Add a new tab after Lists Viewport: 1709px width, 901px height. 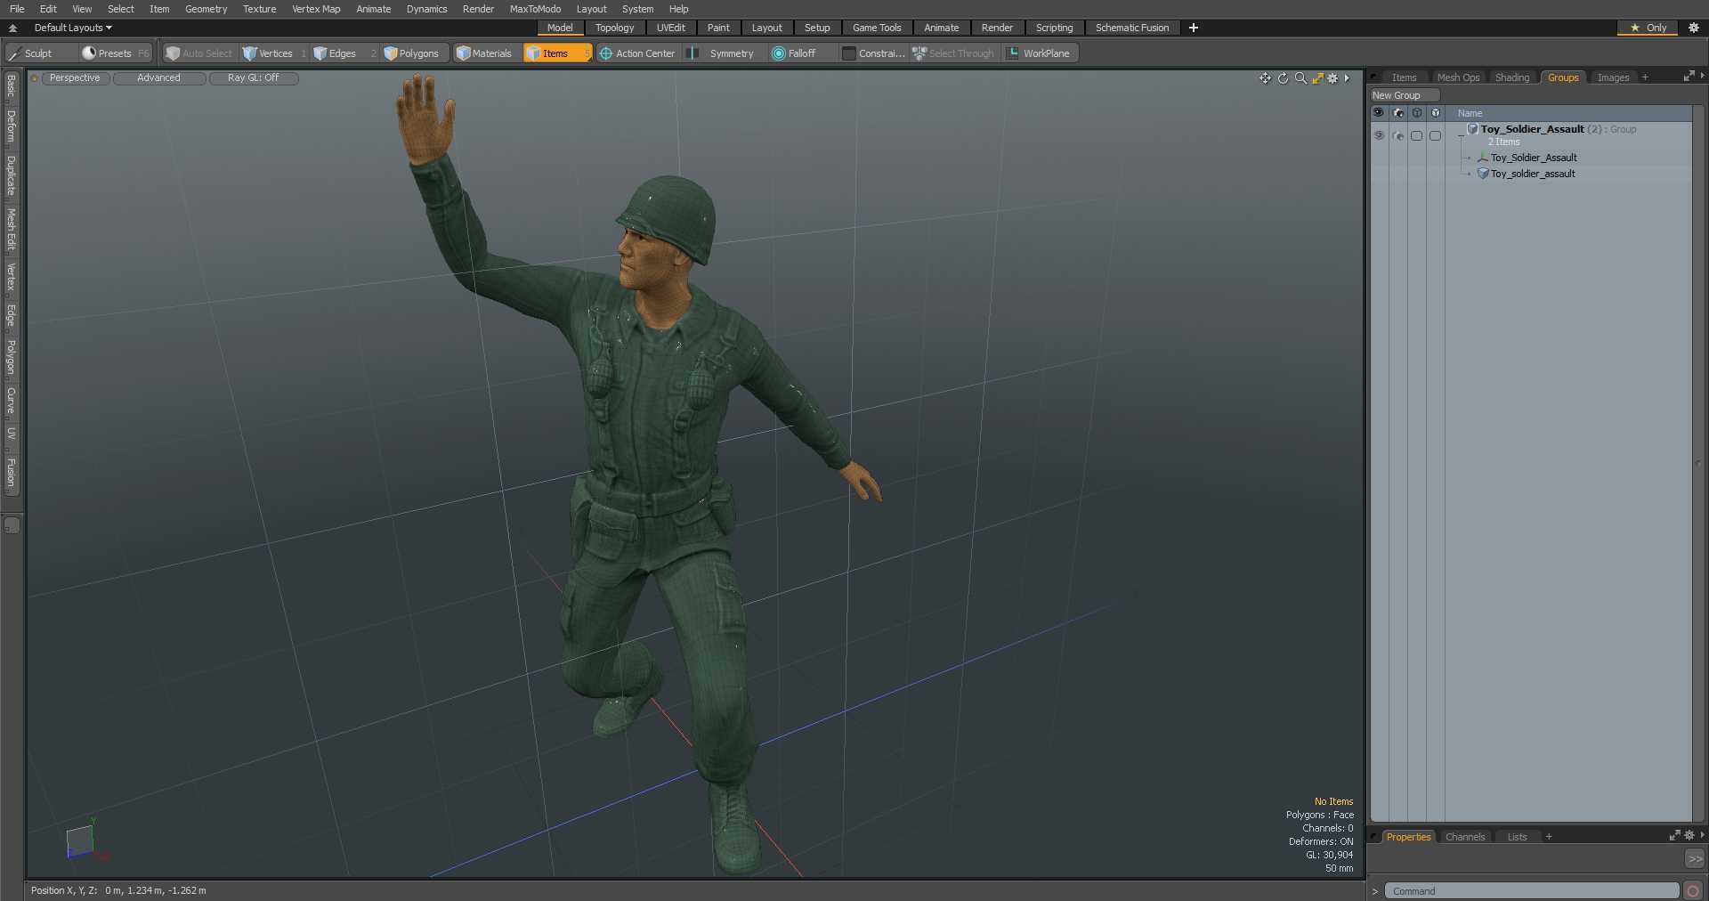click(1549, 837)
